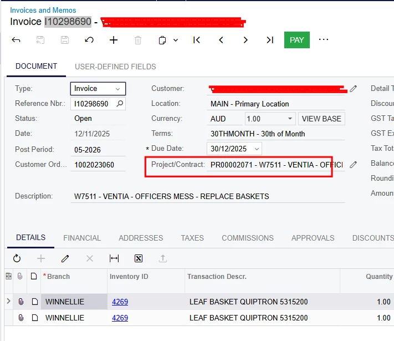Jump to the last record
The width and height of the screenshot is (394, 341).
[x=270, y=40]
